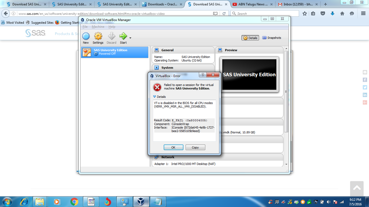
Task: Click the System section chip icon
Action: click(156, 68)
